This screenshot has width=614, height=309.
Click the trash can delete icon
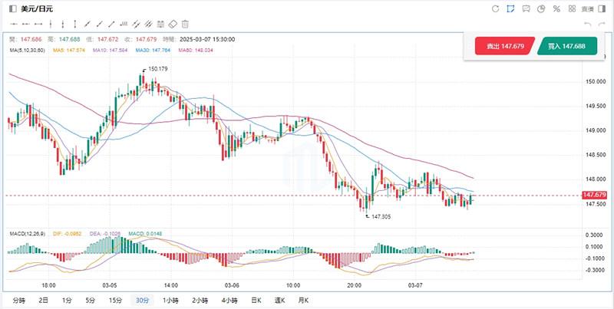coord(185,24)
